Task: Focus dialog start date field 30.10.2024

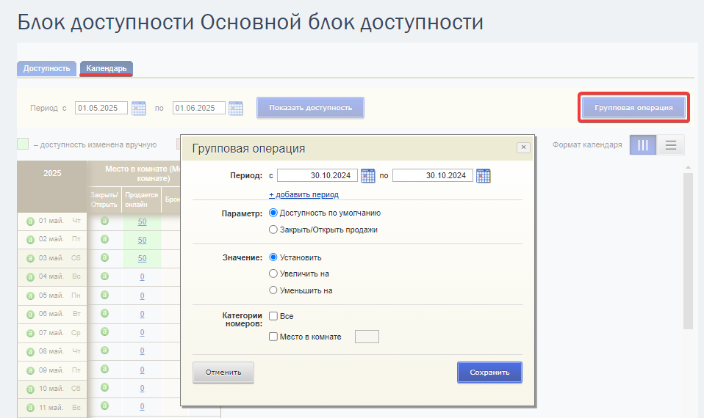Action: pos(317,175)
